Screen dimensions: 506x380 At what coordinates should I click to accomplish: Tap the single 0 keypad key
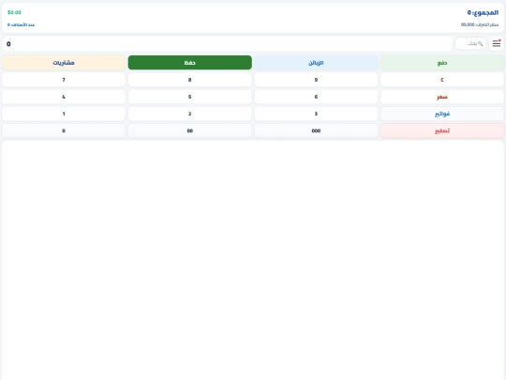(64, 130)
